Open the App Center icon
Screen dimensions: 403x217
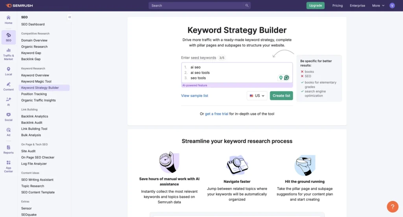(9, 166)
